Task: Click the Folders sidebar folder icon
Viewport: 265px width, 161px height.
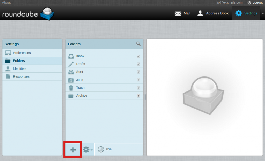Action: coord(8,61)
